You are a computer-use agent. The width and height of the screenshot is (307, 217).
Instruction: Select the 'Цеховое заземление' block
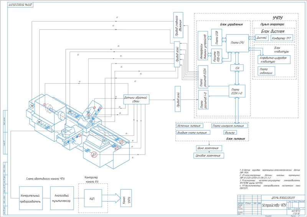click(x=209, y=156)
